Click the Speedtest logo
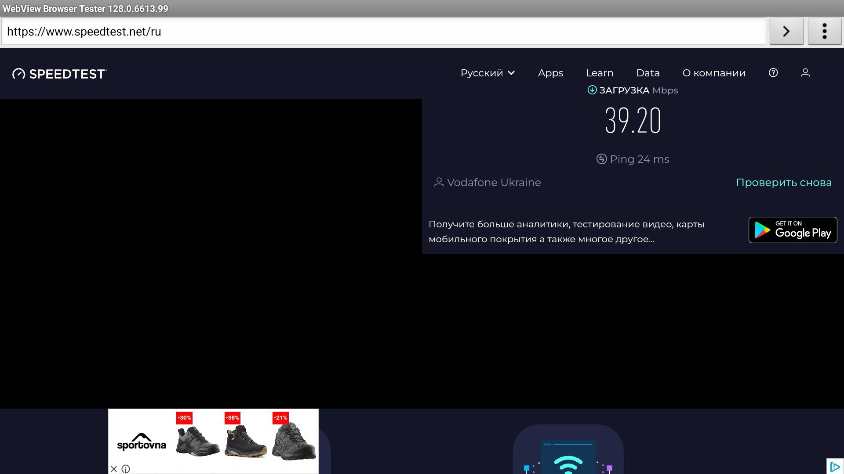The width and height of the screenshot is (844, 474). pyautogui.click(x=59, y=74)
